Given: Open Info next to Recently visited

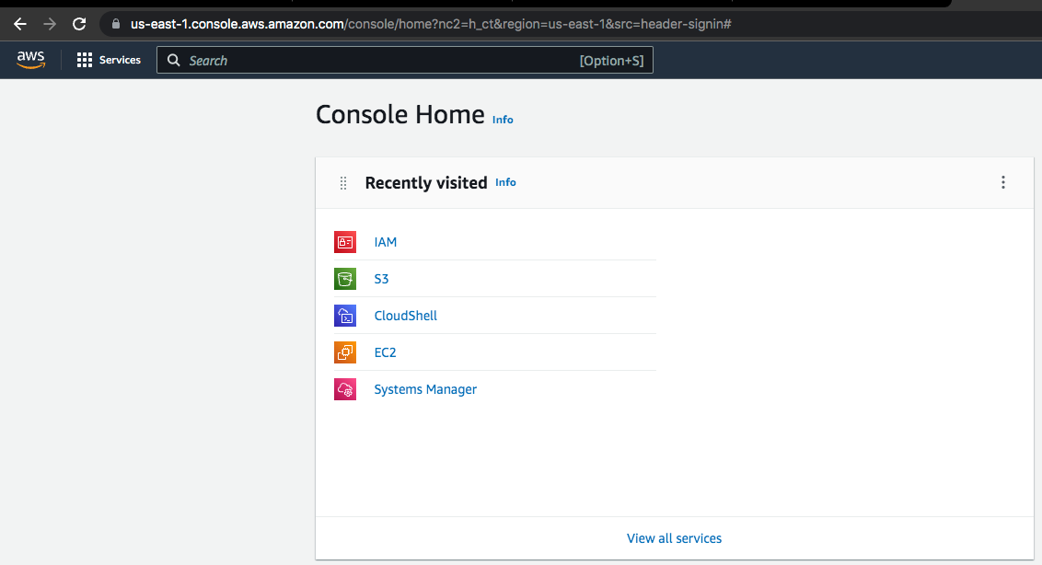Looking at the screenshot, I should coord(505,182).
